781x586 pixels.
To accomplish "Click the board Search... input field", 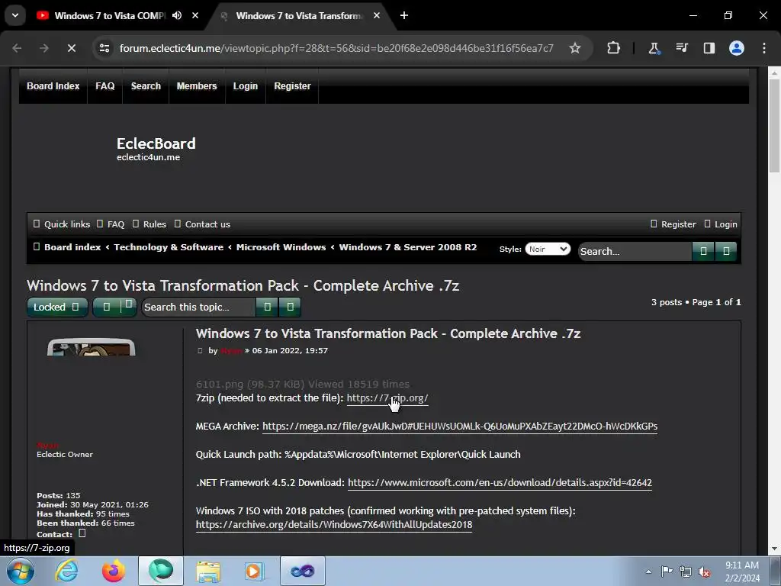I will point(635,252).
